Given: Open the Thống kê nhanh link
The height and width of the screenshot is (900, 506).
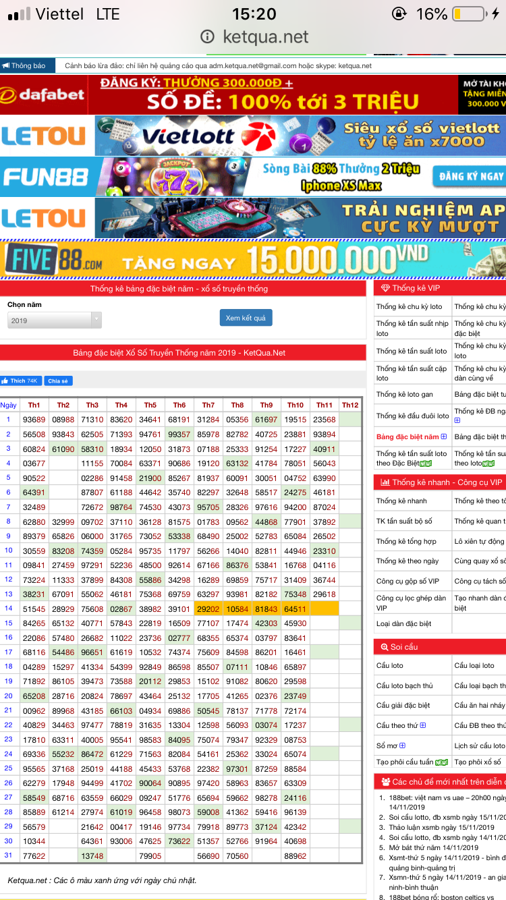Looking at the screenshot, I should click(x=401, y=501).
